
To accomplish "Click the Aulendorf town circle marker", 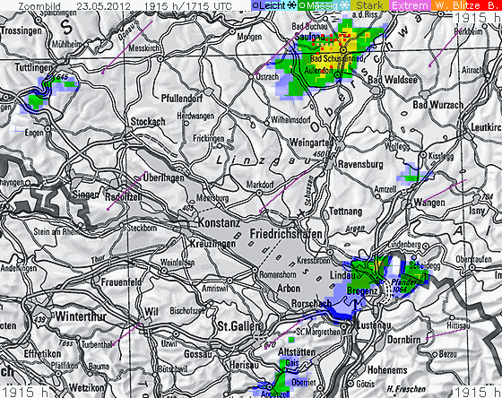I will 337,74.
